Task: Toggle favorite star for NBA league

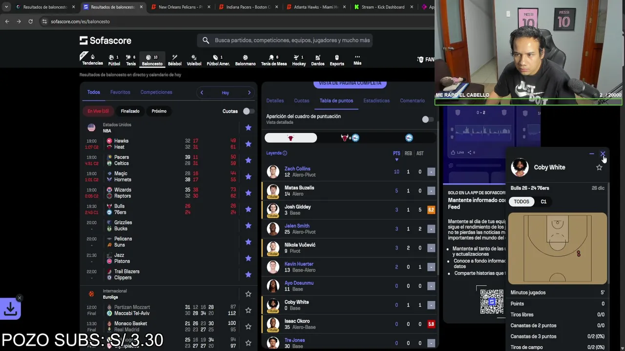Action: (x=248, y=128)
